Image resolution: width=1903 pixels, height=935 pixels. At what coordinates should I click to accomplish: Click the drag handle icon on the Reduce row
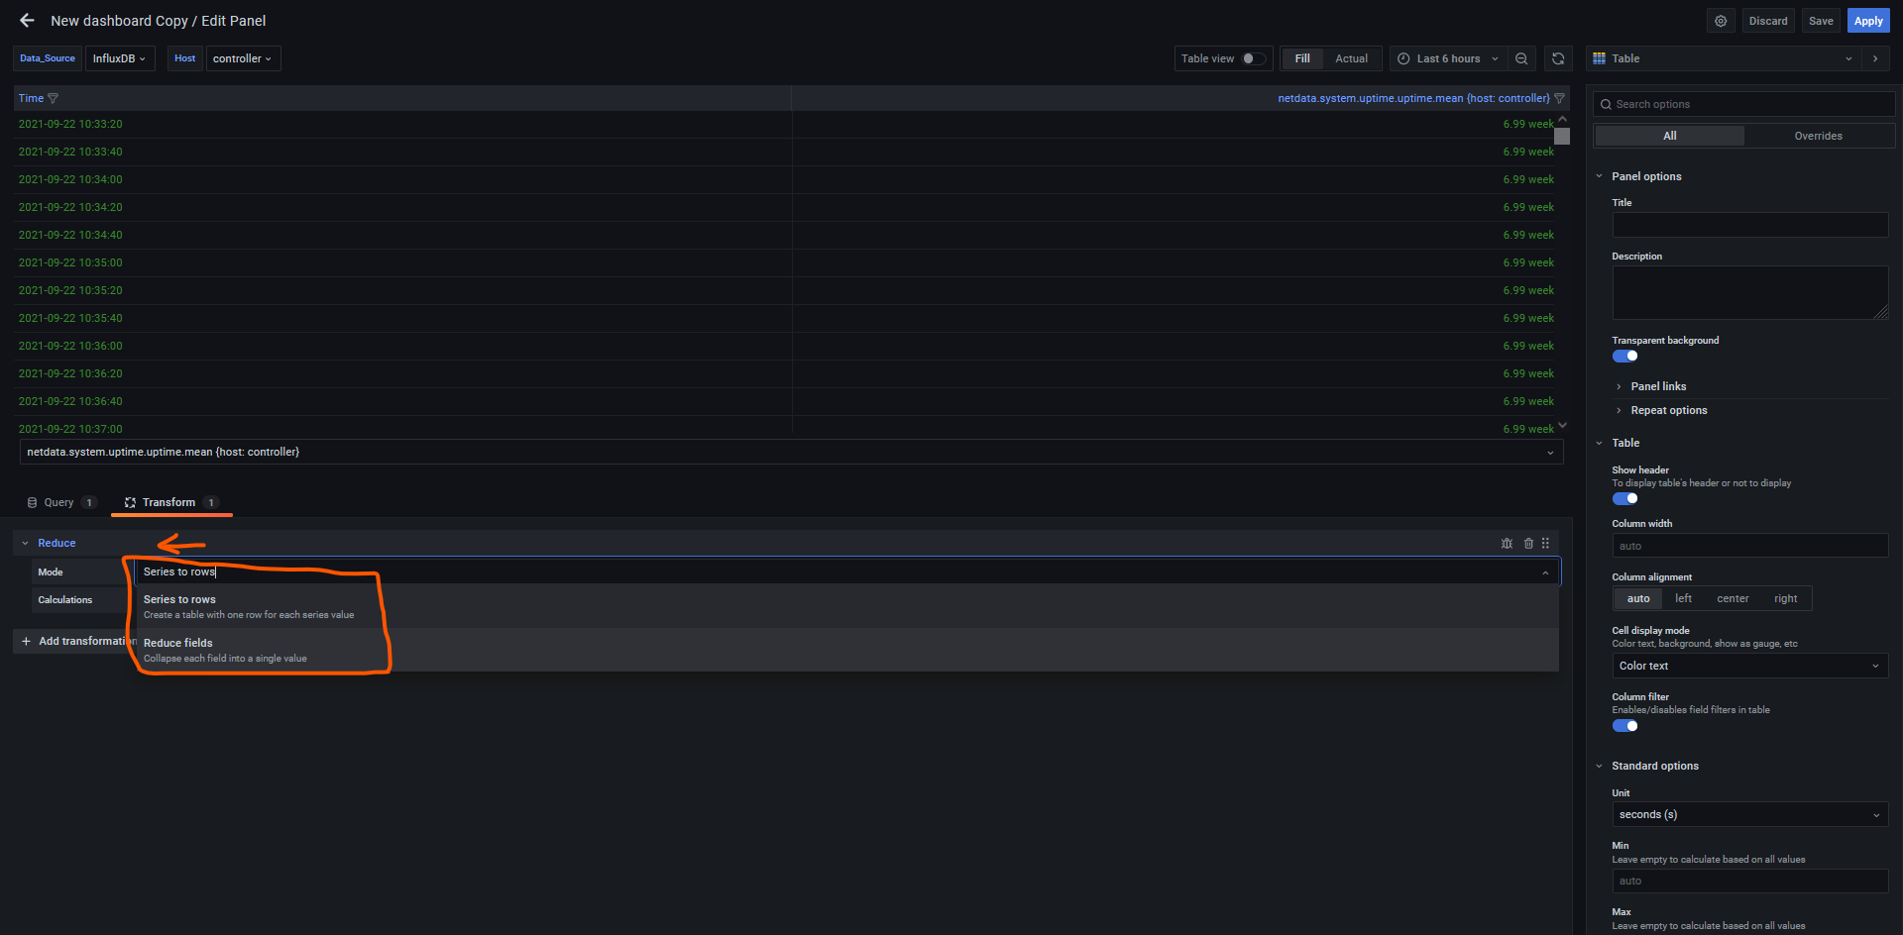(x=1545, y=543)
